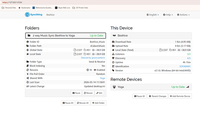Click the Beehive_Music folder ID value
Image resolution: width=200 pixels, height=113 pixels.
point(97,42)
